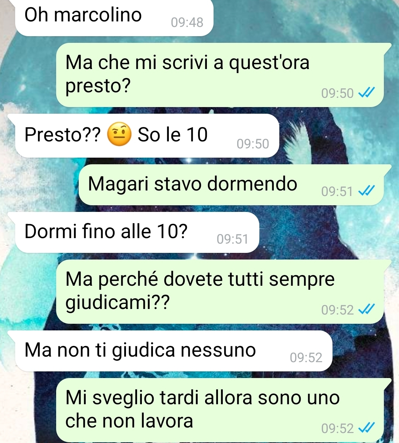Click the 09:51 timestamp on "Dormi fino alle 10?"
The image size is (399, 443).
tap(232, 239)
